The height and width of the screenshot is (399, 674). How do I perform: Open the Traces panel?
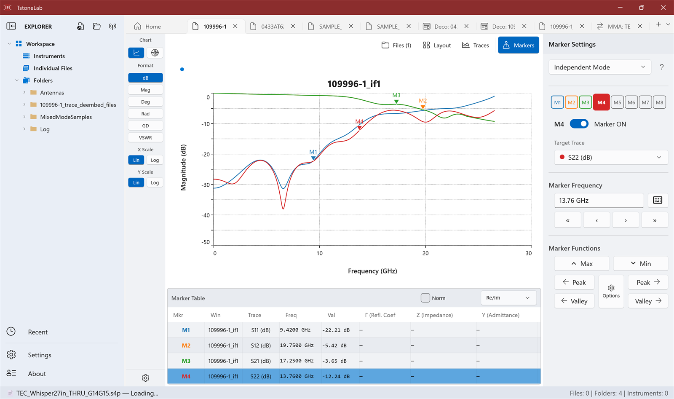coord(476,45)
